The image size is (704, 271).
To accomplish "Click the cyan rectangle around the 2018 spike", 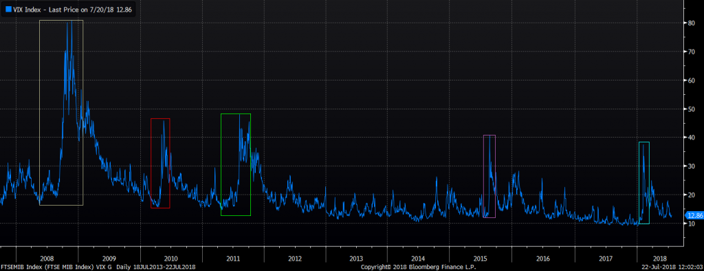I will (643, 183).
